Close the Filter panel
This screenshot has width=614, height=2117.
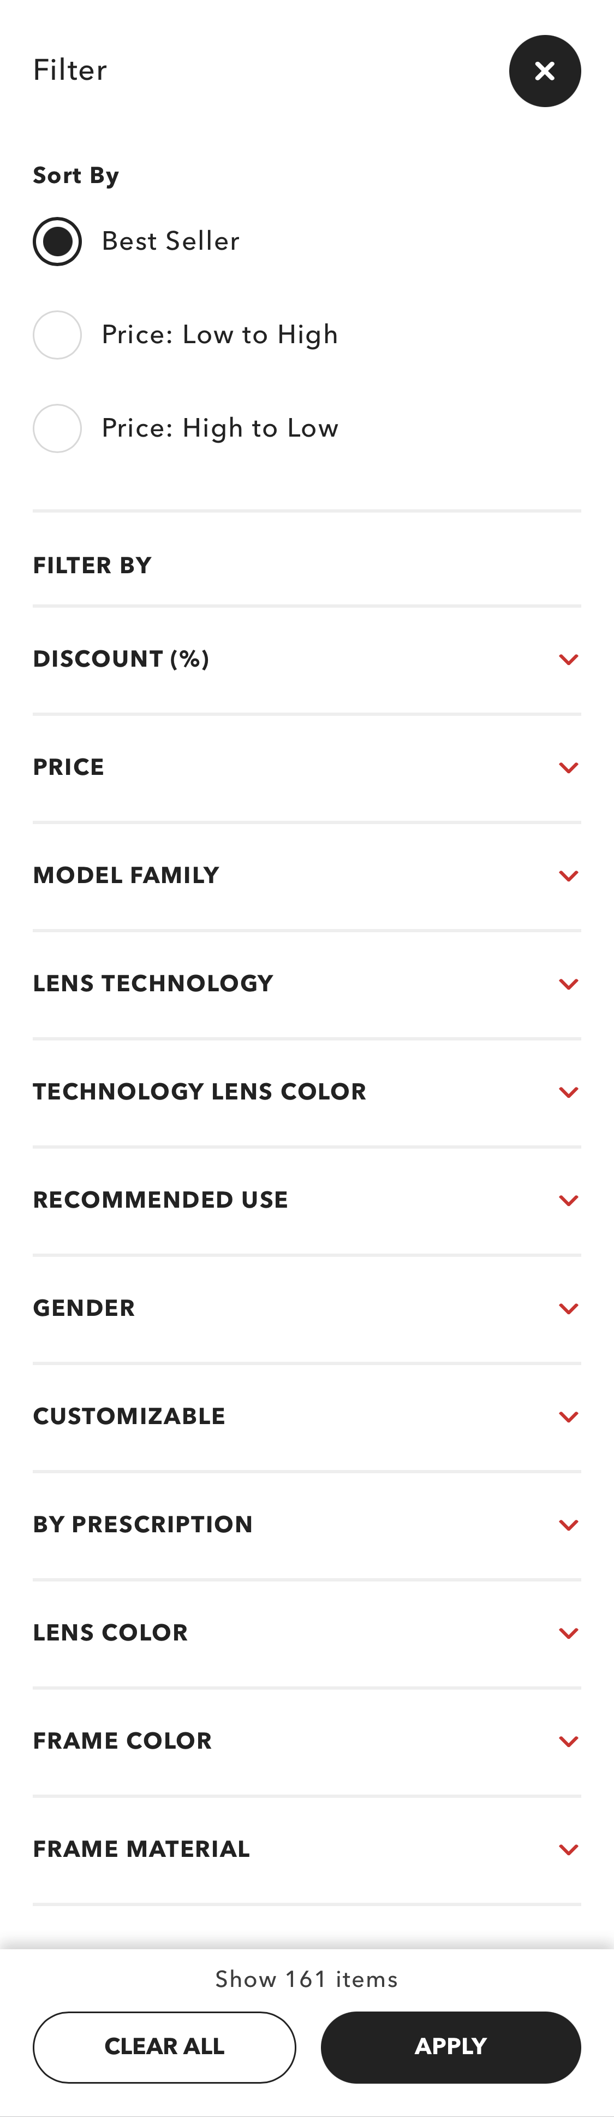(545, 72)
